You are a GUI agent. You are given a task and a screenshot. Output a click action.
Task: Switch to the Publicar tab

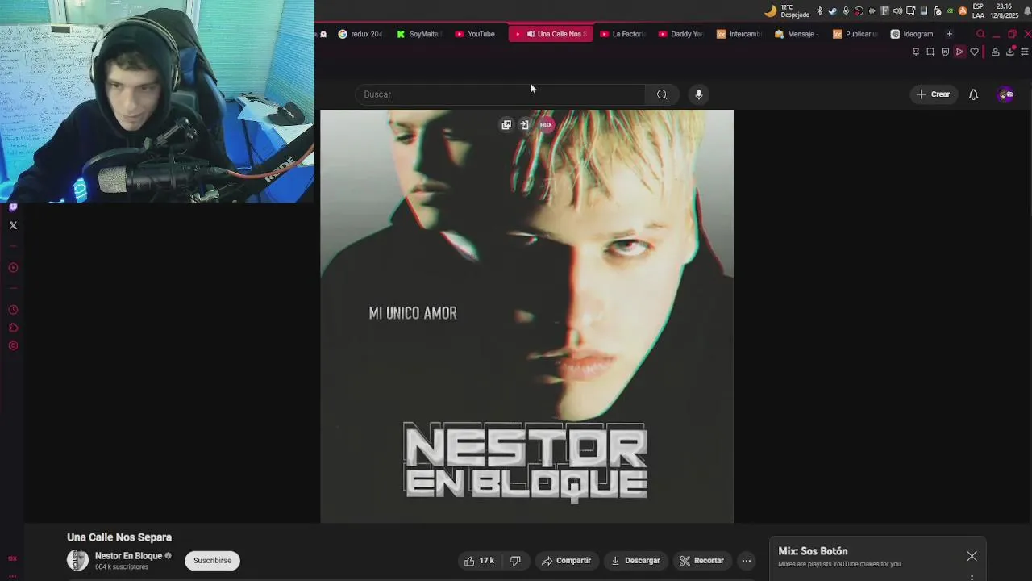point(855,34)
